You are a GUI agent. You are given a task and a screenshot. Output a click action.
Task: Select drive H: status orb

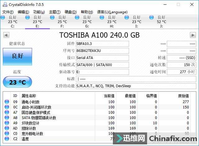tap(102, 17)
